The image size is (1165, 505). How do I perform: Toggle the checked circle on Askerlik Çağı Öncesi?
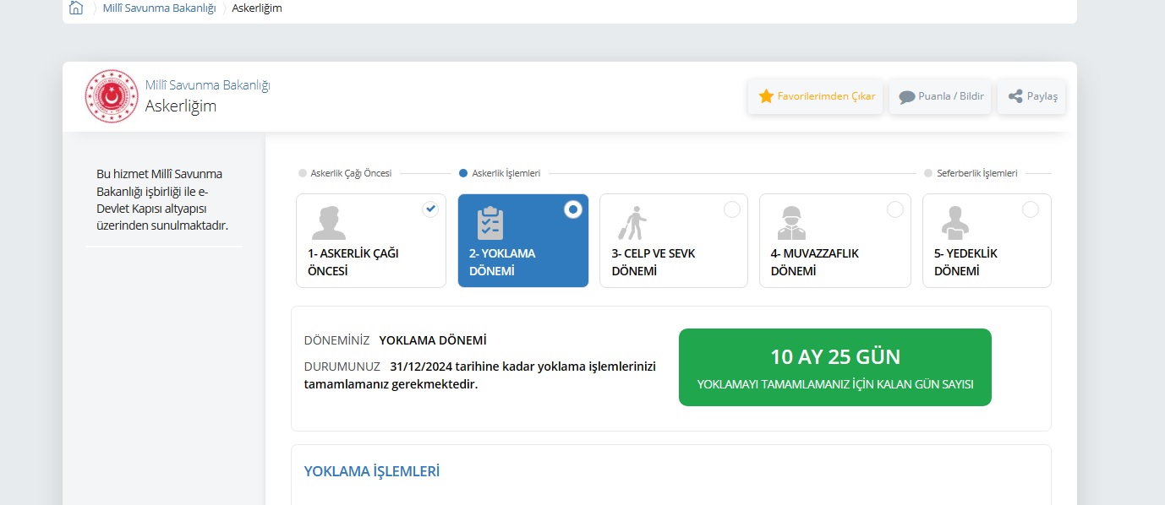(430, 209)
